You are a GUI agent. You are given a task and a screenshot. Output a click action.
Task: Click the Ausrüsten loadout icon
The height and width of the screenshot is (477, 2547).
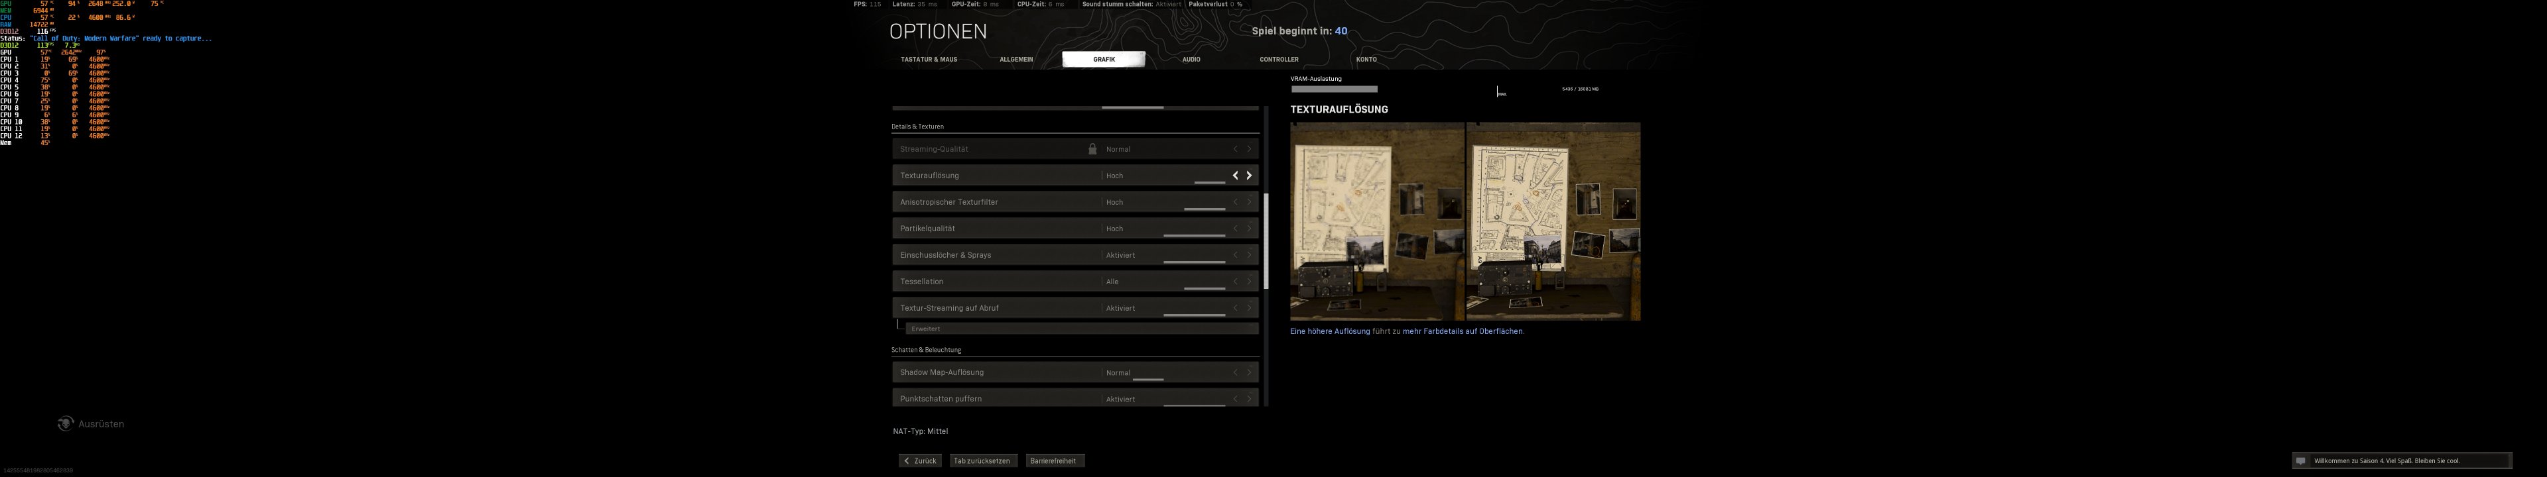pyautogui.click(x=65, y=424)
